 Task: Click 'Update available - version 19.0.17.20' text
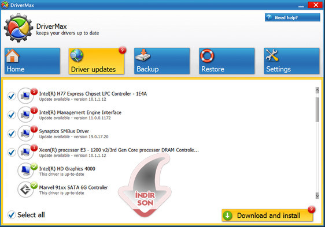(74, 137)
